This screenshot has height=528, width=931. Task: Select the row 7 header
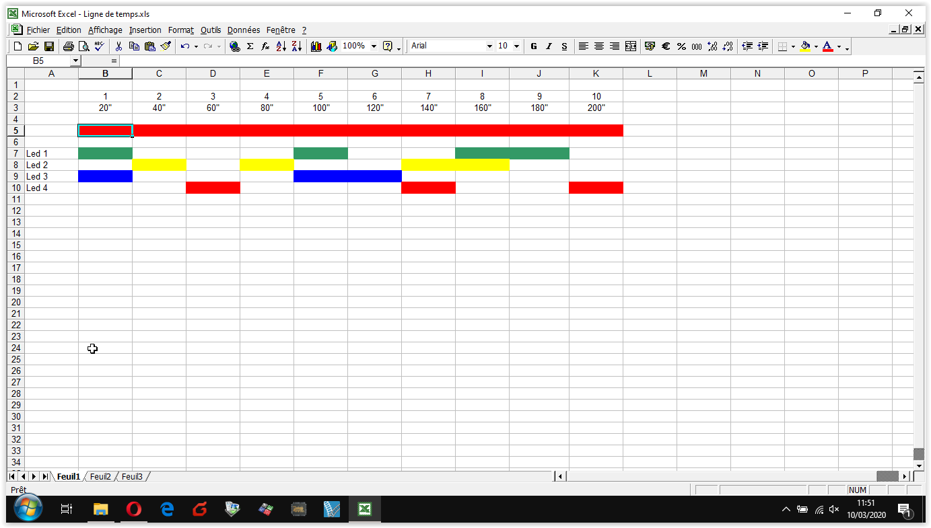(x=15, y=154)
